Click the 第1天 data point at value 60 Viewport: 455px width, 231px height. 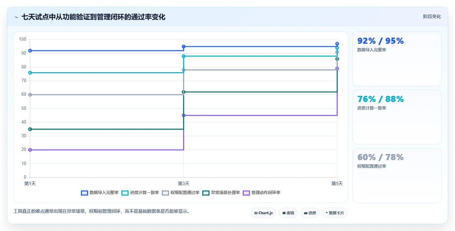pyautogui.click(x=30, y=95)
